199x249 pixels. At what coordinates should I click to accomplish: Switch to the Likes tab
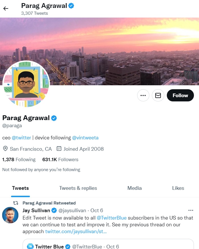pyautogui.click(x=178, y=188)
